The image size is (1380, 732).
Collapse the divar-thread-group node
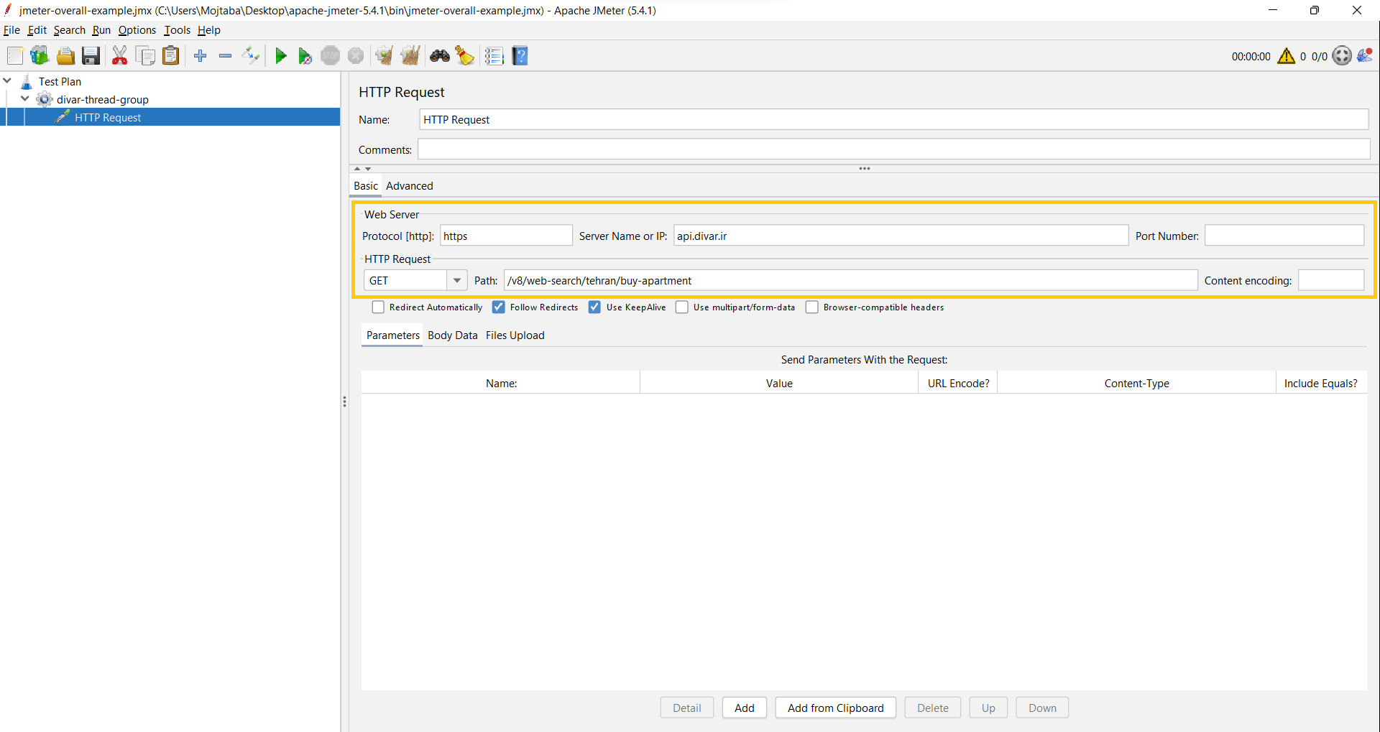[x=25, y=99]
